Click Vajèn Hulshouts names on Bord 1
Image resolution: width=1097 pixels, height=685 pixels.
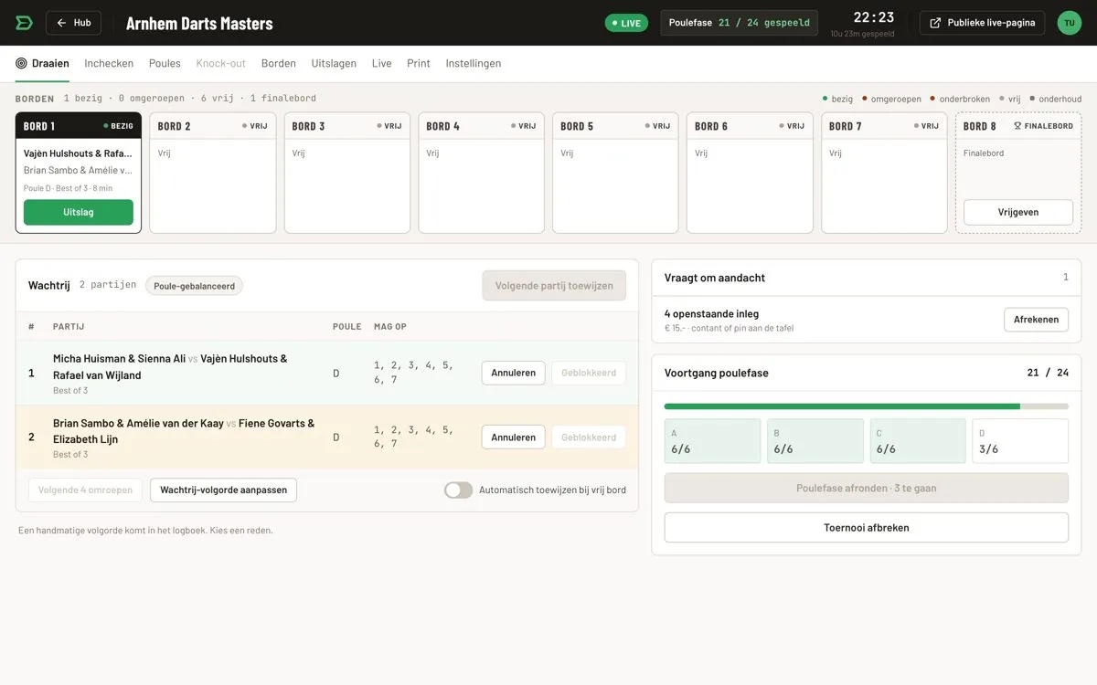[78, 153]
